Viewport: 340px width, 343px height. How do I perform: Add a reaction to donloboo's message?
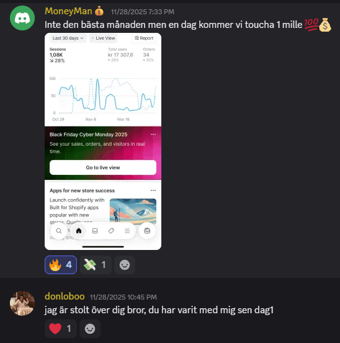coord(90,329)
